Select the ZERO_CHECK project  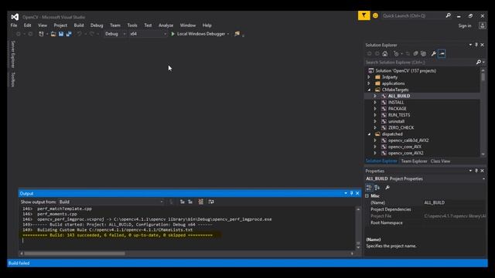coord(401,127)
